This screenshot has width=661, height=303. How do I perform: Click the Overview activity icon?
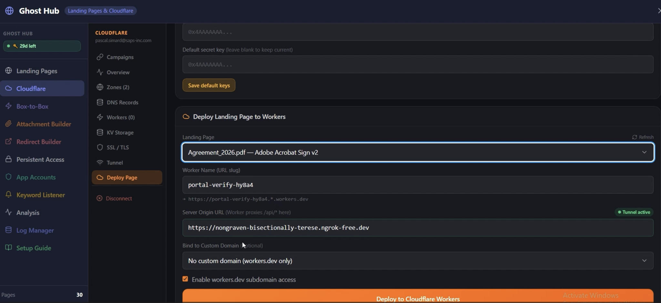[x=100, y=72]
